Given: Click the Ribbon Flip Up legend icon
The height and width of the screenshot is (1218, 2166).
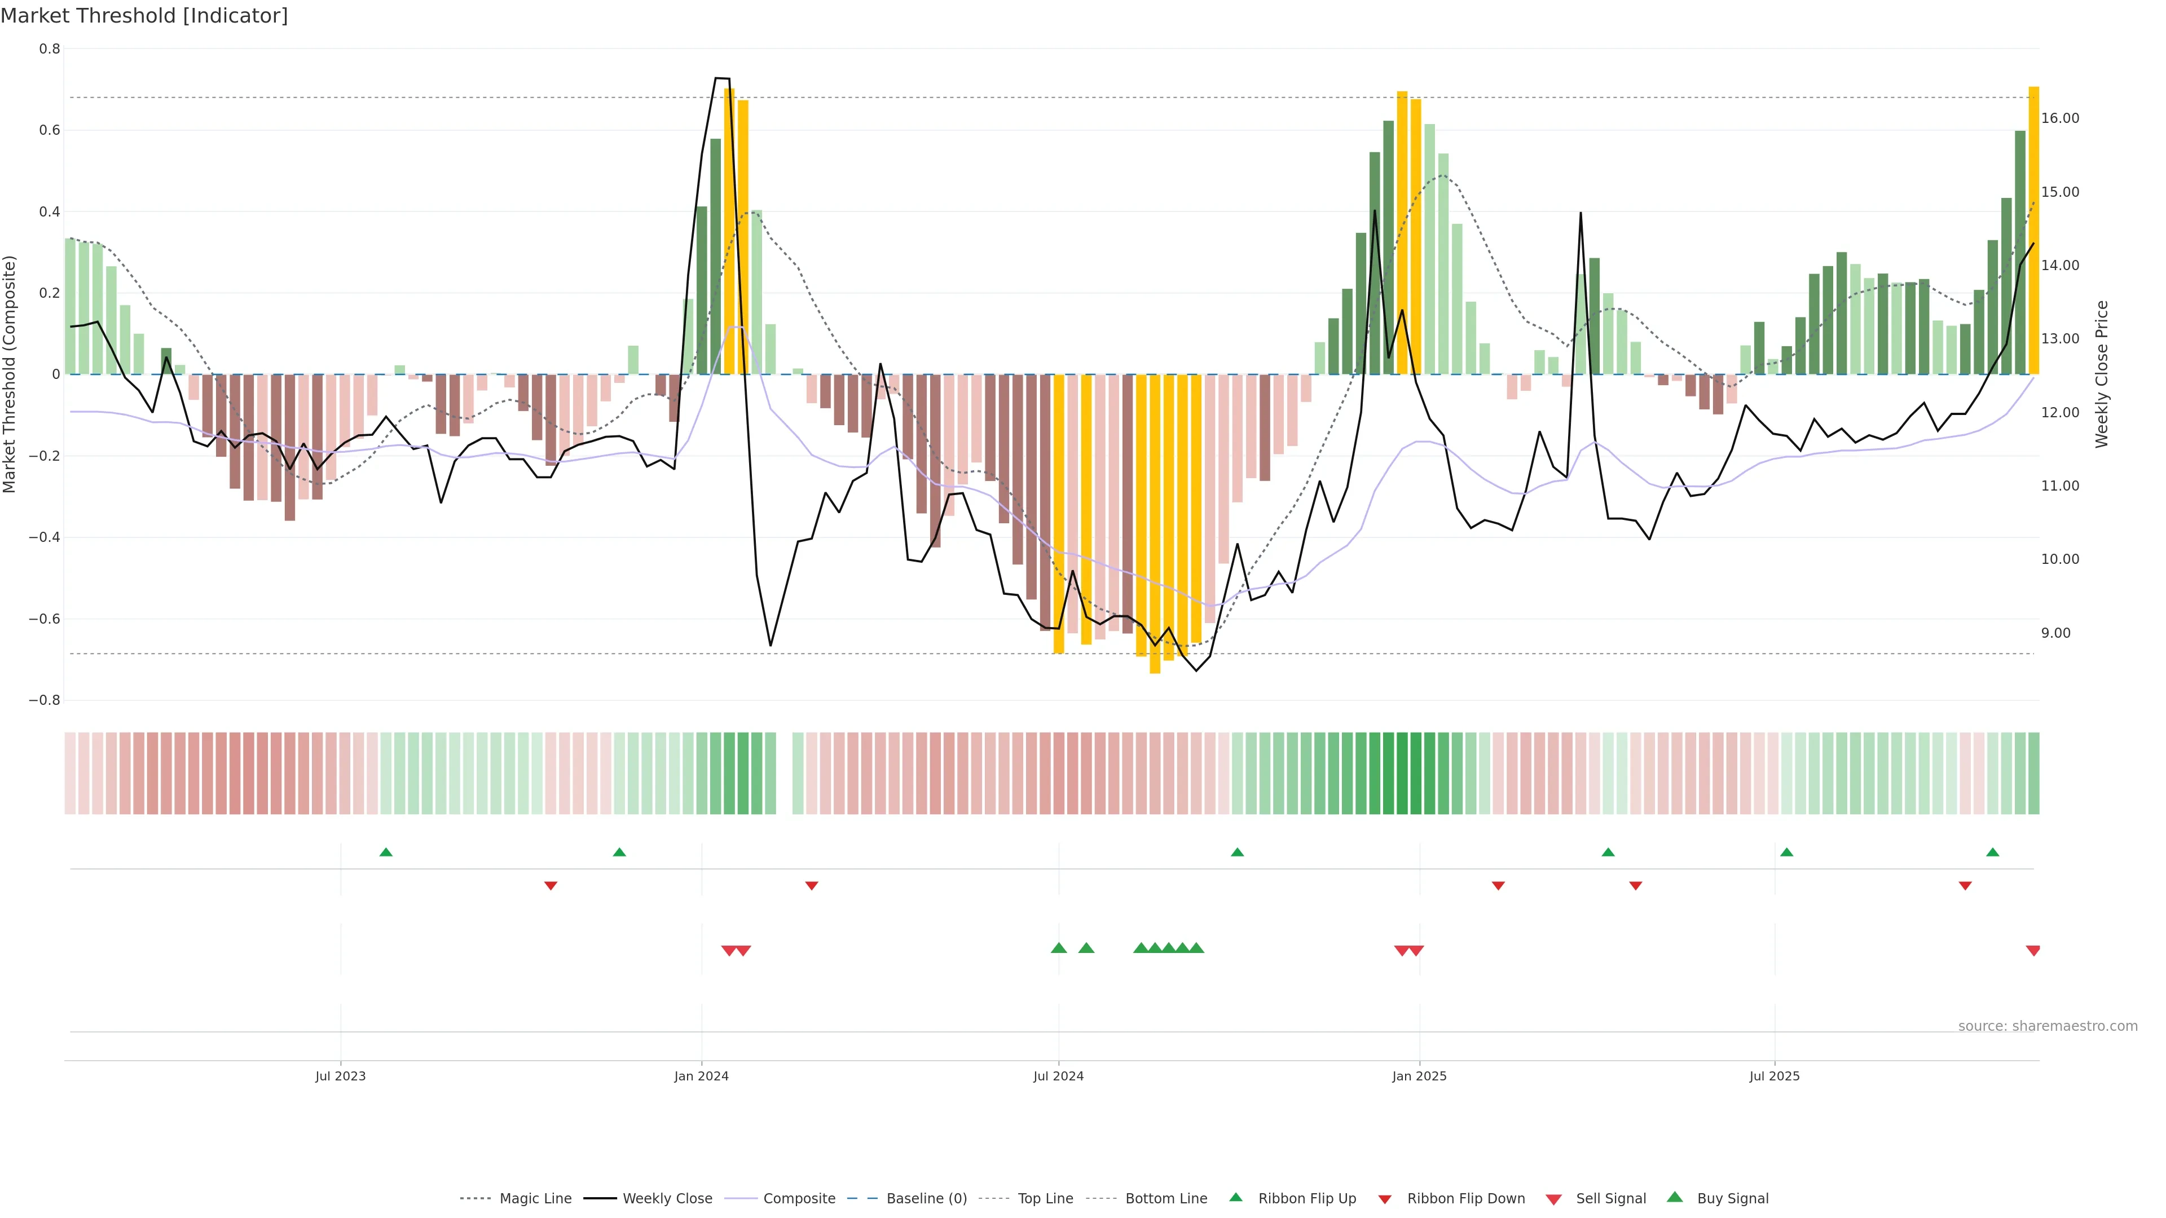Looking at the screenshot, I should pos(1236,1198).
